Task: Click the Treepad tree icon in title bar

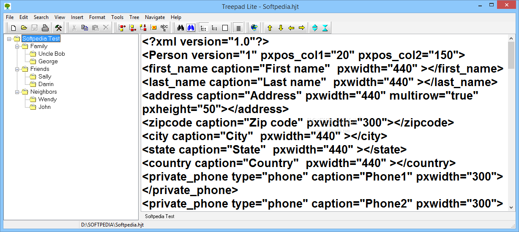Action: tap(7, 6)
